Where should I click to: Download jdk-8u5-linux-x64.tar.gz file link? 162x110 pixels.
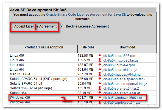[x=120, y=70]
